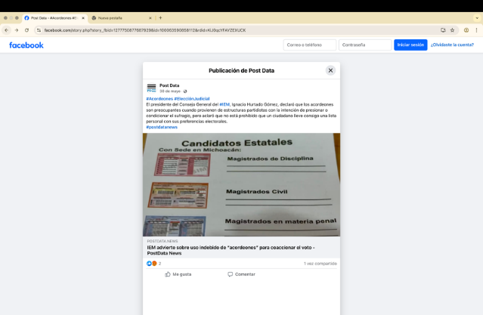483x315 pixels.
Task: Open the 30 de mayo timestamp link
Action: coord(170,91)
